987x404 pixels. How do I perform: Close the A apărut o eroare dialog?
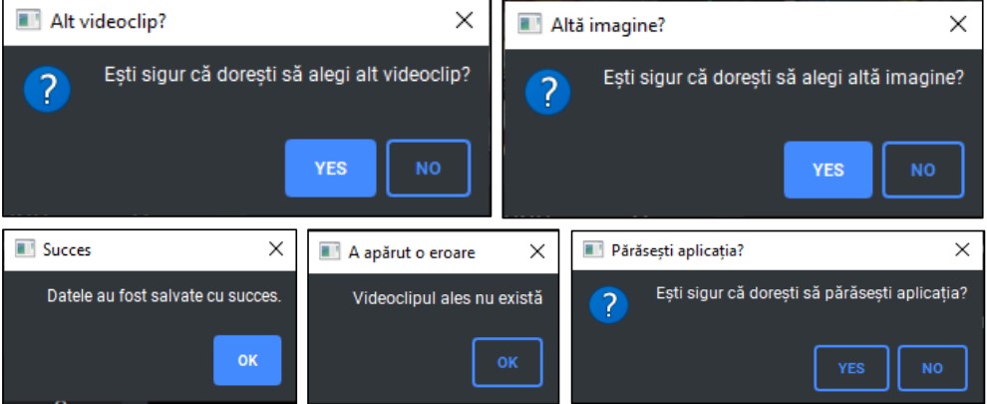(537, 252)
